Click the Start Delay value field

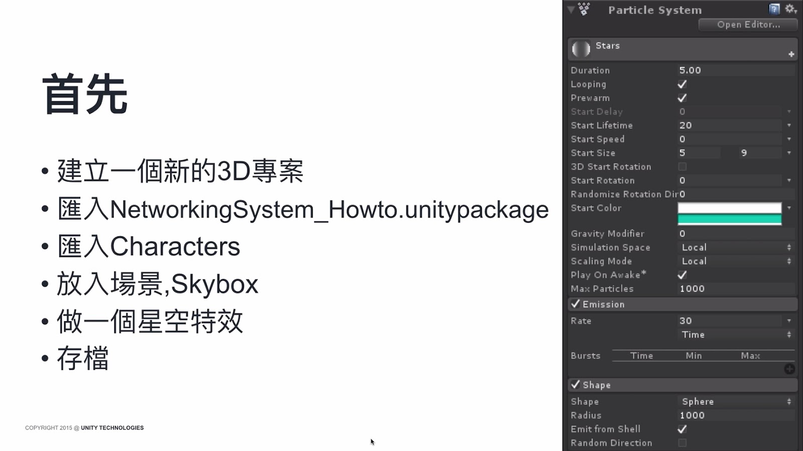click(x=730, y=112)
